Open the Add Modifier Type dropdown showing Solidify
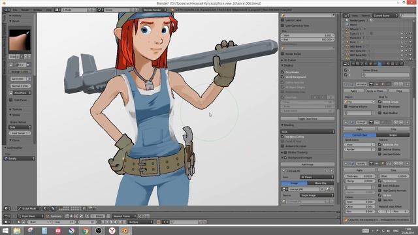Image resolution: width=418 pixels, height=235 pixels. tap(20, 158)
